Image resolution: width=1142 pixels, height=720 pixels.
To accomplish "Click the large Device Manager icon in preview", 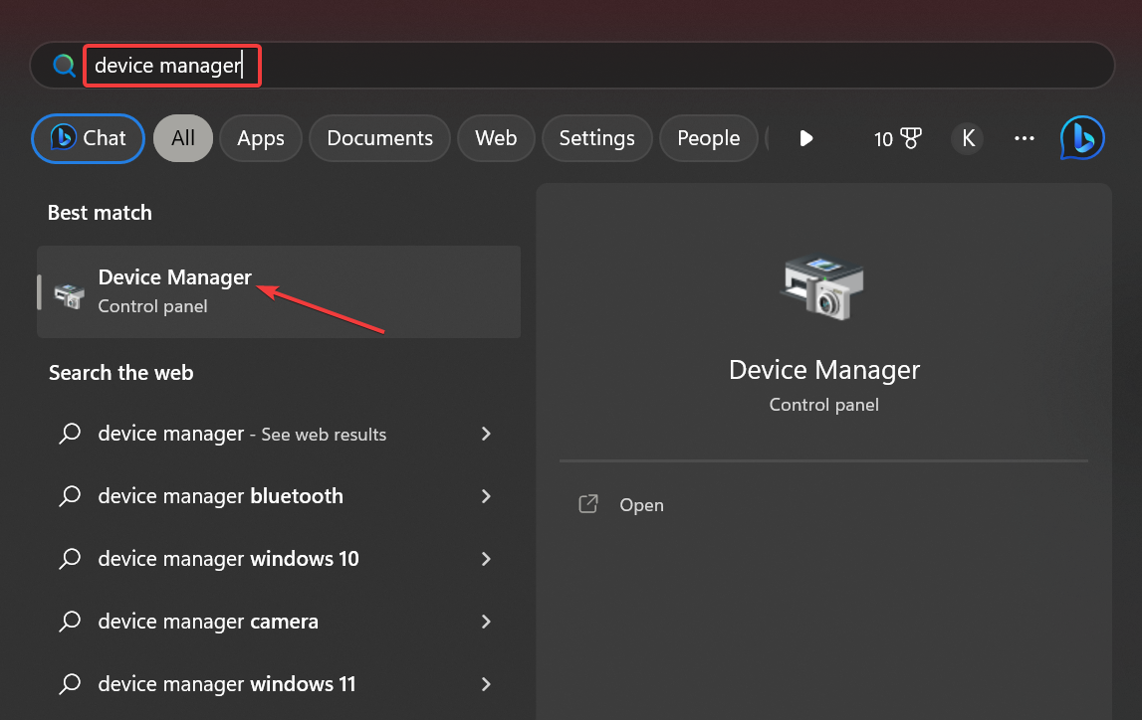I will point(823,289).
